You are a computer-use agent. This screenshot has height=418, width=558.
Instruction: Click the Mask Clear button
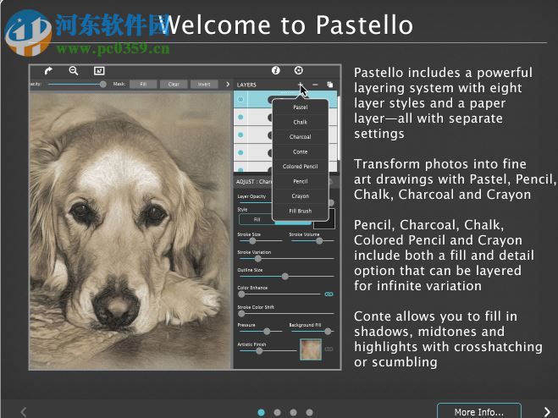pyautogui.click(x=174, y=85)
